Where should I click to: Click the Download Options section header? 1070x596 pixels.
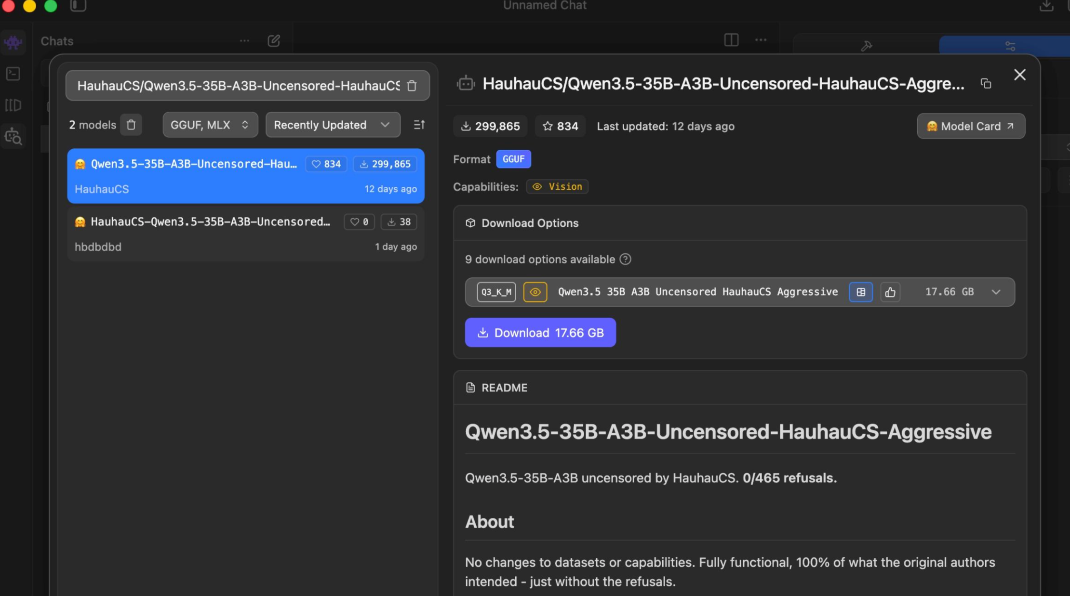[530, 223]
